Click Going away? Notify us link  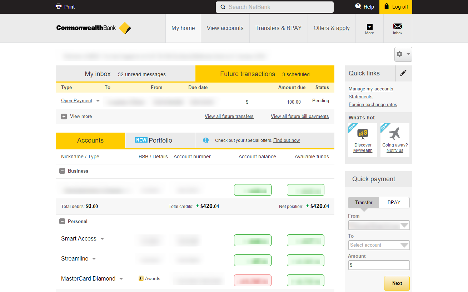[395, 148]
